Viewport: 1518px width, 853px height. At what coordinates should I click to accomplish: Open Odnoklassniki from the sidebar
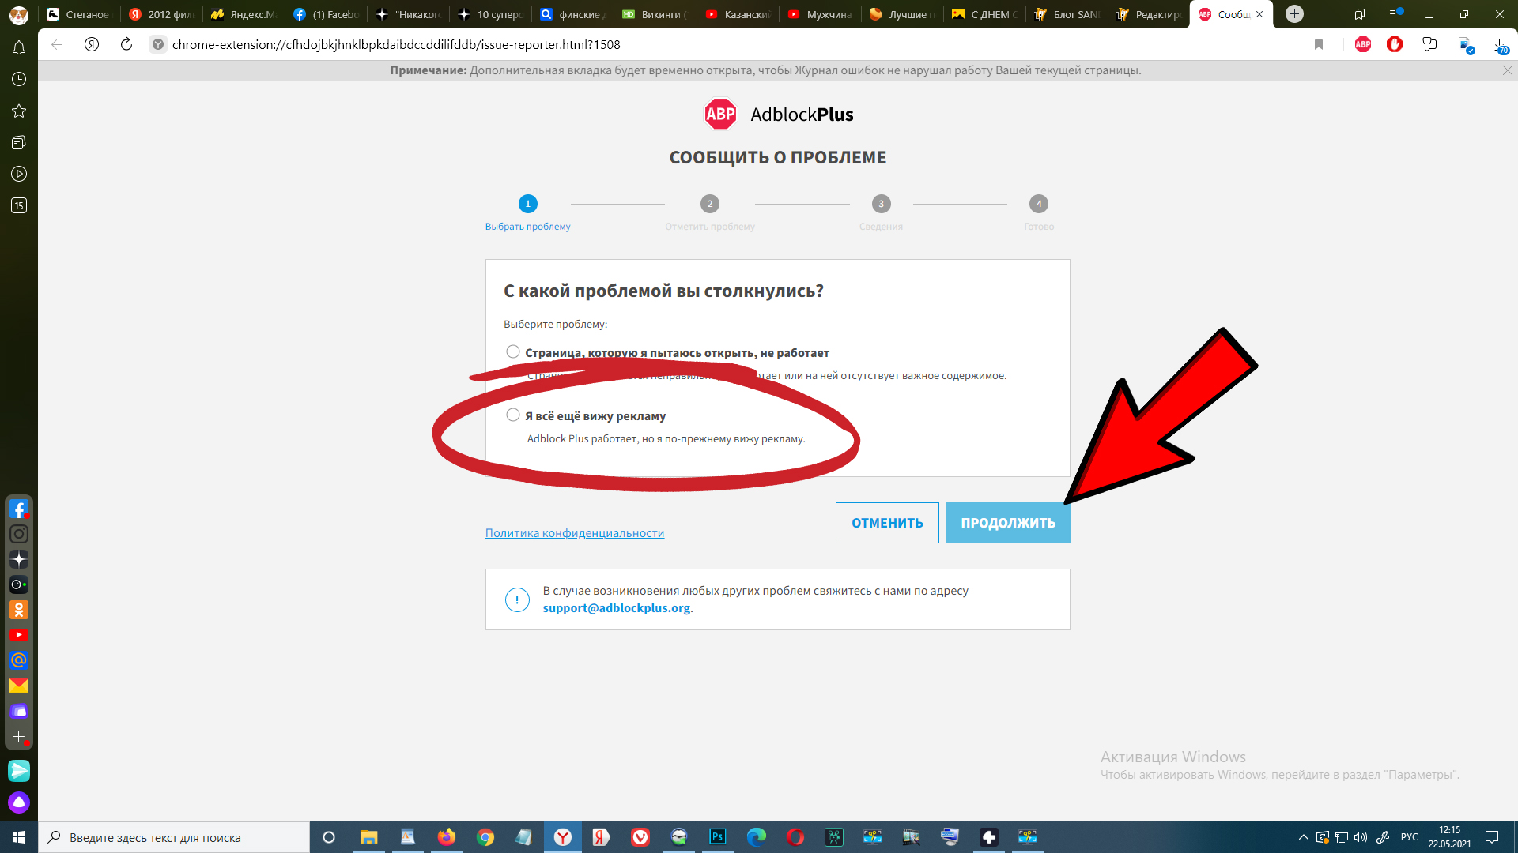pyautogui.click(x=19, y=611)
